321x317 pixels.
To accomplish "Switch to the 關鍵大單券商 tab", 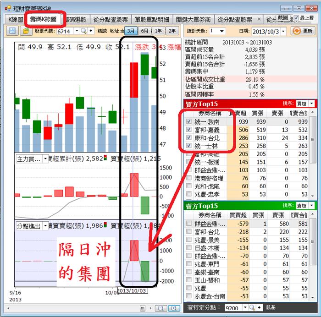I will pos(194,19).
